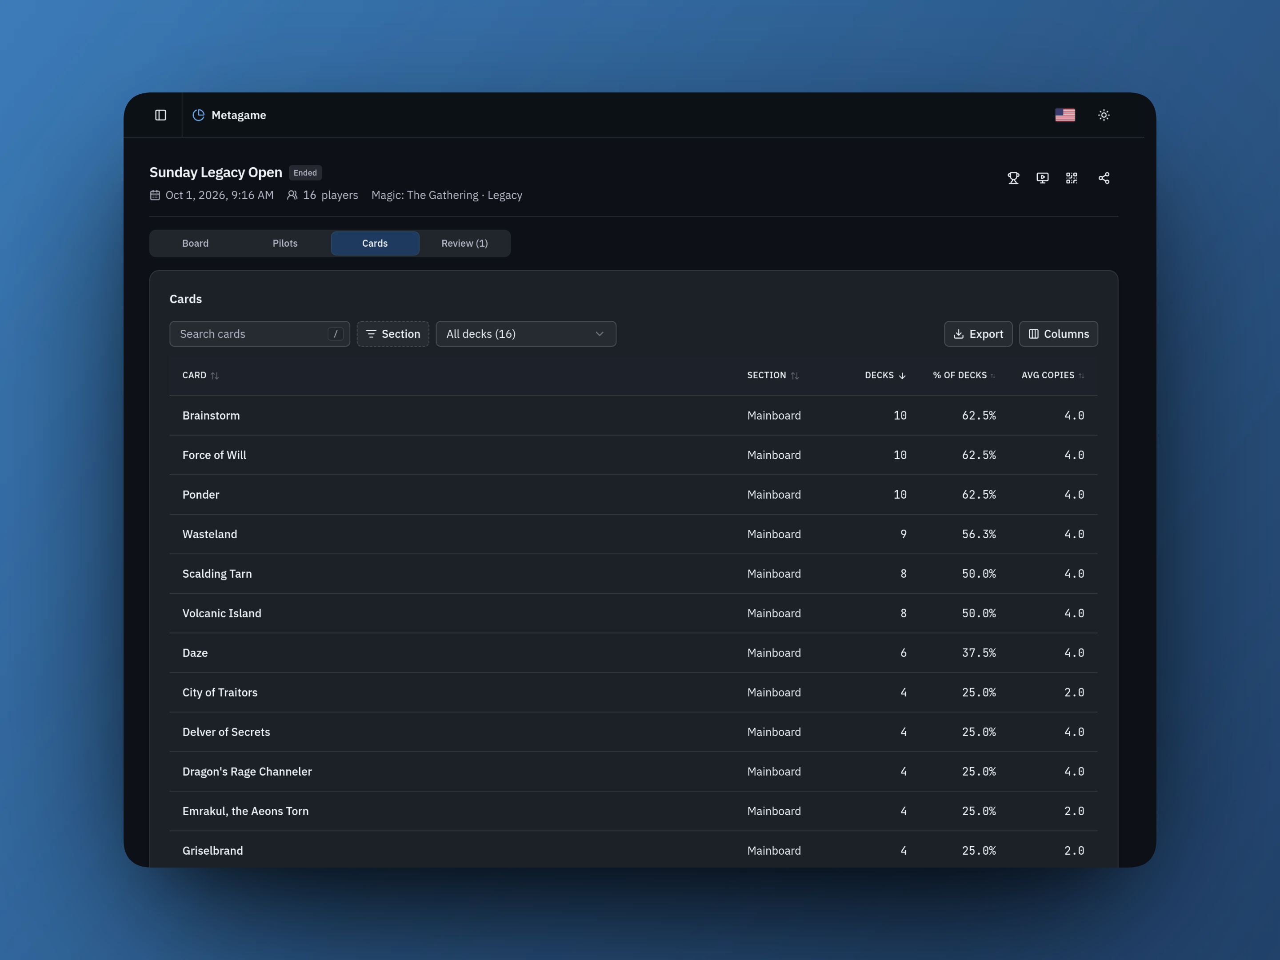Toggle the sidebar panel icon
Image resolution: width=1280 pixels, height=960 pixels.
coord(161,115)
